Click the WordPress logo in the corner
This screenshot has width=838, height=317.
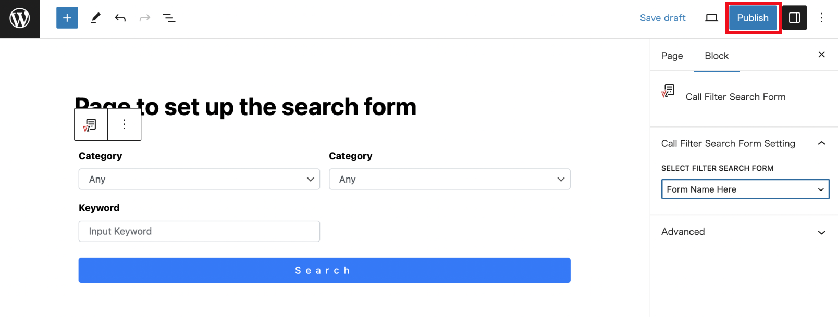coord(20,19)
